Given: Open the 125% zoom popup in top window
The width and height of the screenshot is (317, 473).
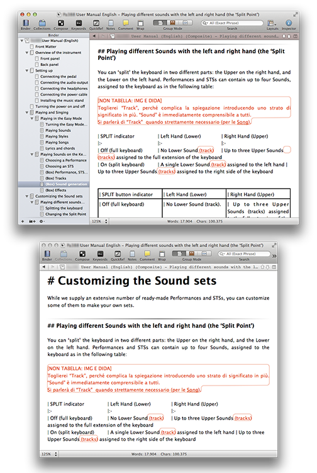Looking at the screenshot, I should point(99,221).
